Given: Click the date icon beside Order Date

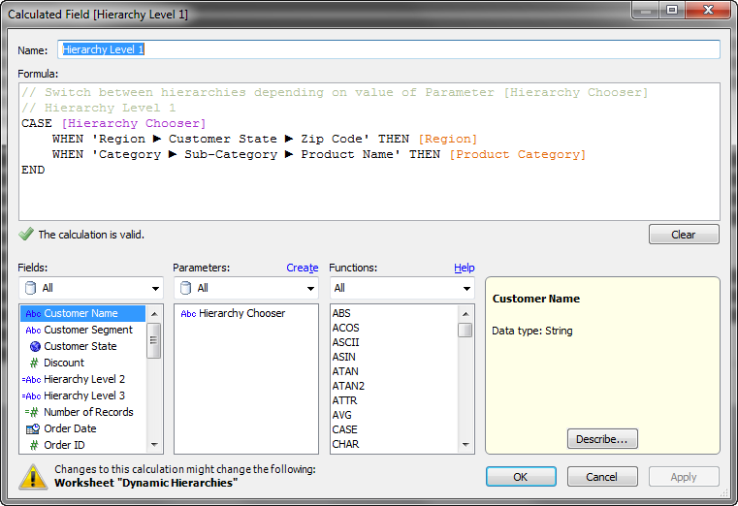Looking at the screenshot, I should pyautogui.click(x=33, y=428).
